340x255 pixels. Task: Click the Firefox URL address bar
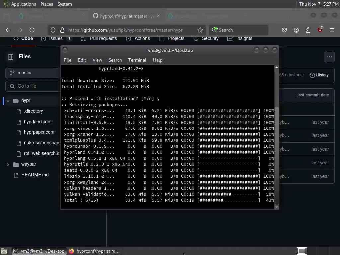coord(126,30)
